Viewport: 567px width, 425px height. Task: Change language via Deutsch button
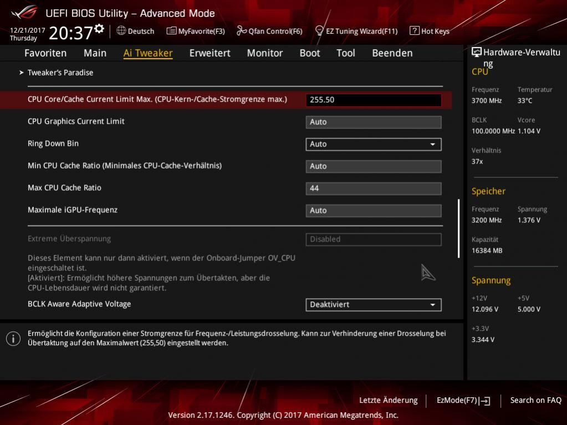[136, 31]
